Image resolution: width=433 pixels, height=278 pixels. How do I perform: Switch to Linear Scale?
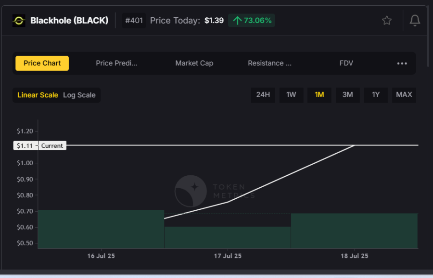tap(38, 95)
